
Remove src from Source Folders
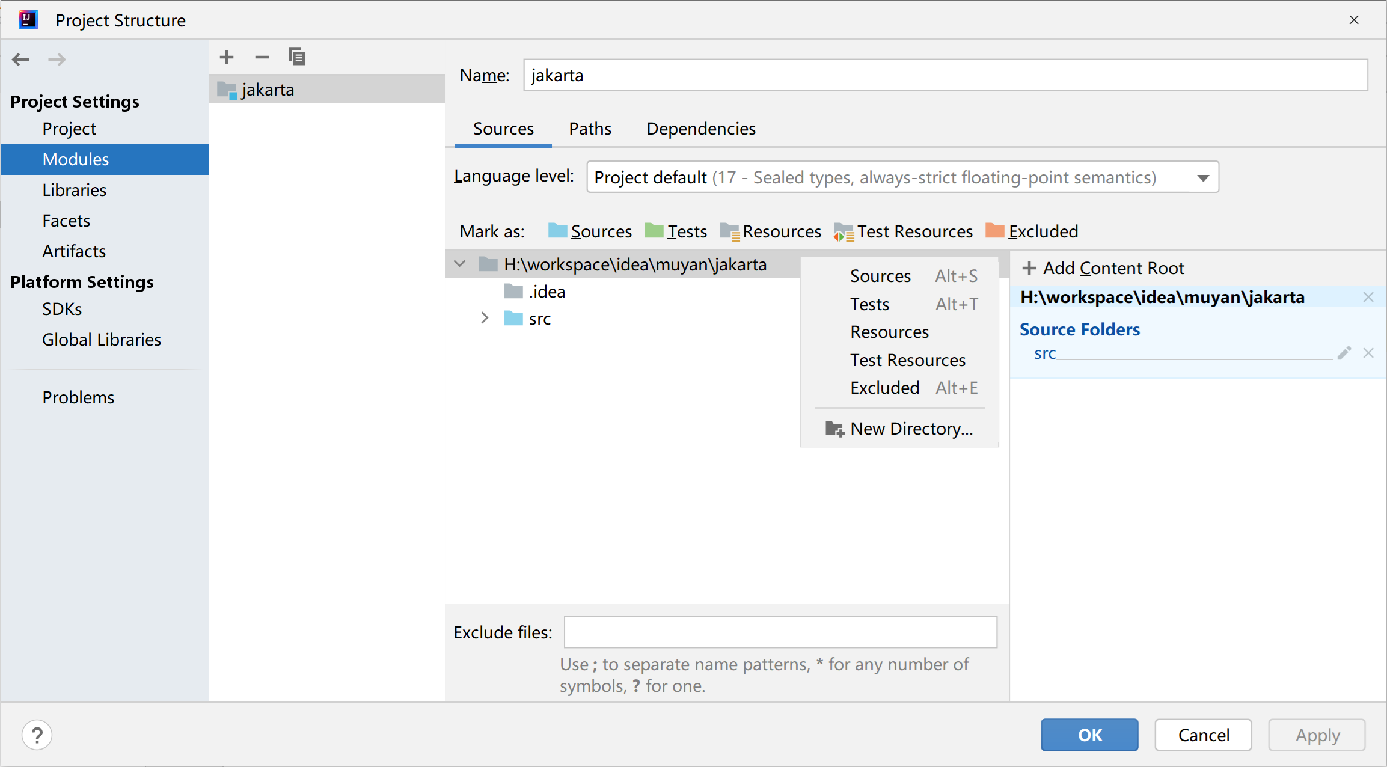pos(1368,353)
